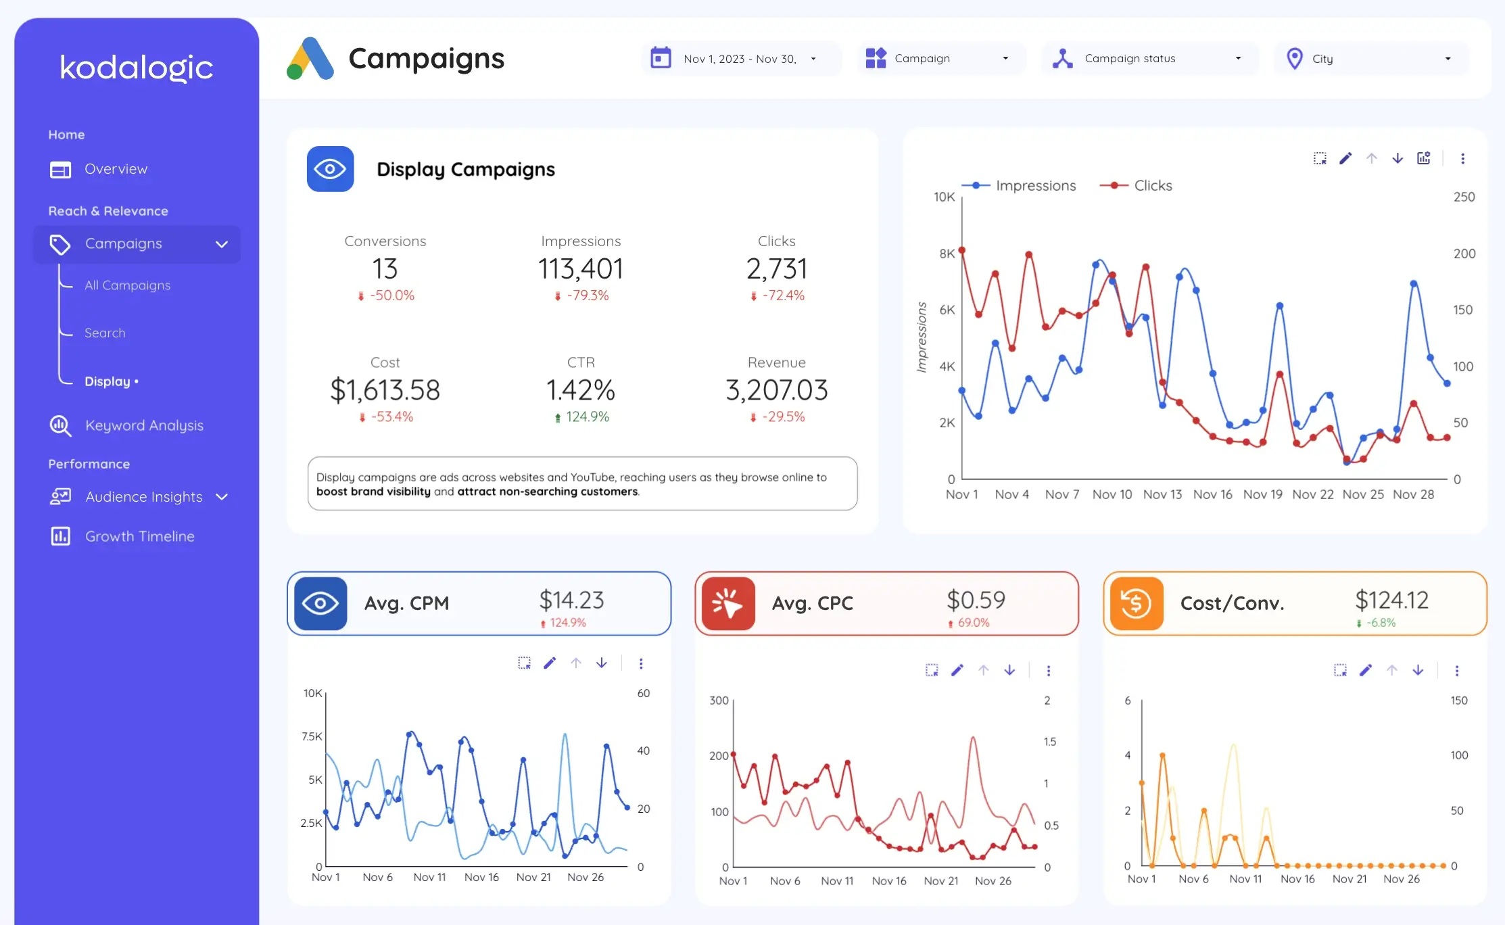
Task: Click select-area icon on Avg. CPC chart
Action: [932, 670]
